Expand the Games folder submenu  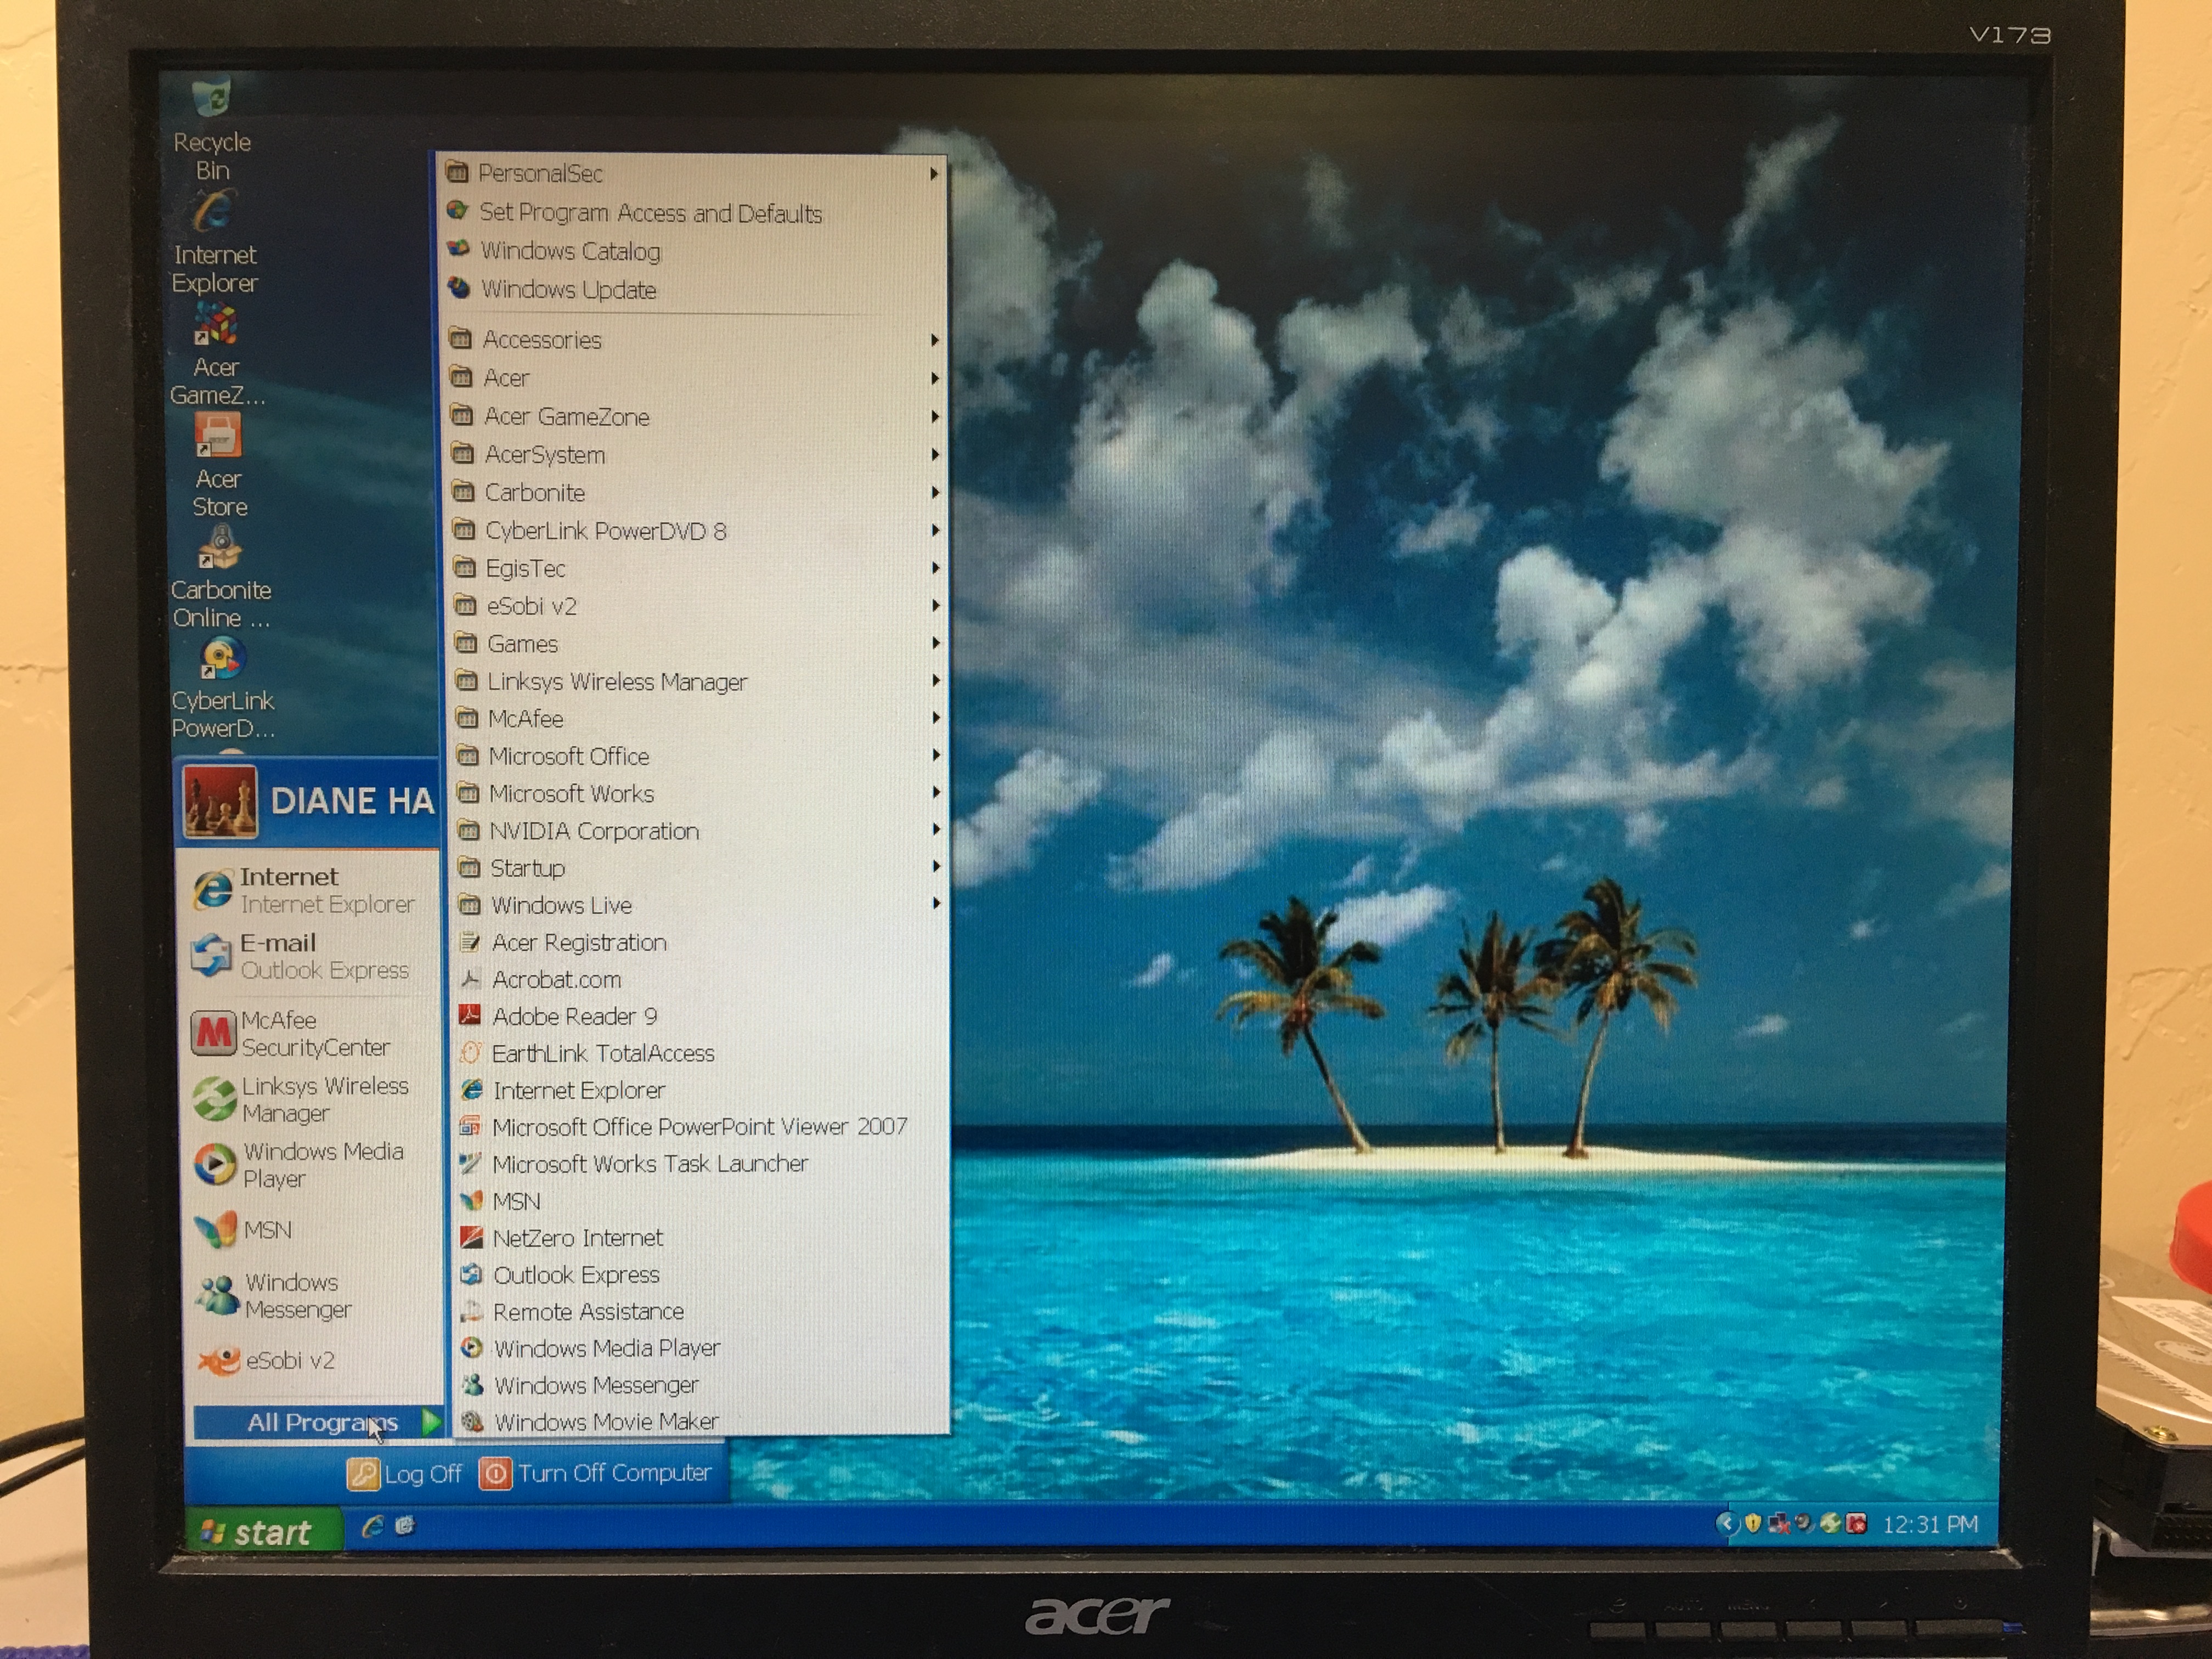click(697, 643)
